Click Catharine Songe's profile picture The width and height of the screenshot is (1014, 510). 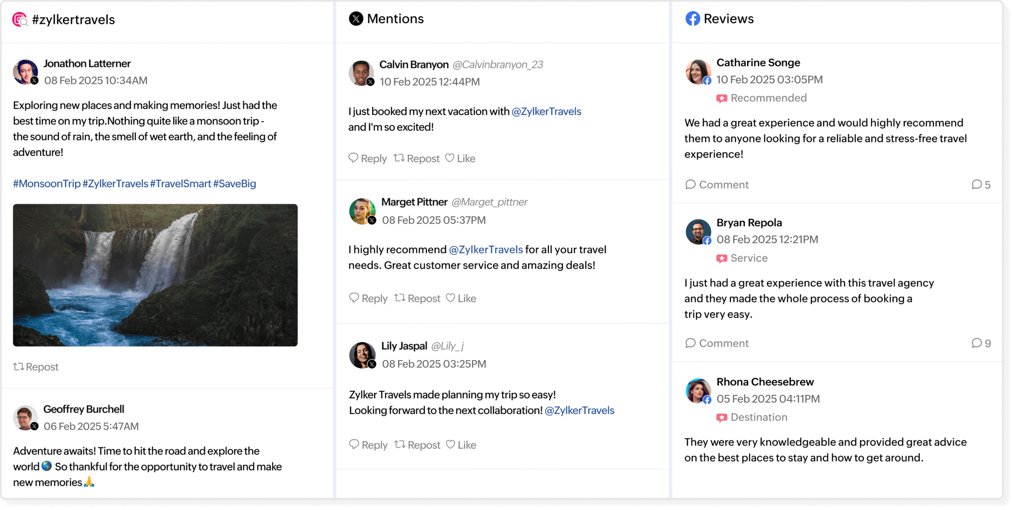click(698, 71)
